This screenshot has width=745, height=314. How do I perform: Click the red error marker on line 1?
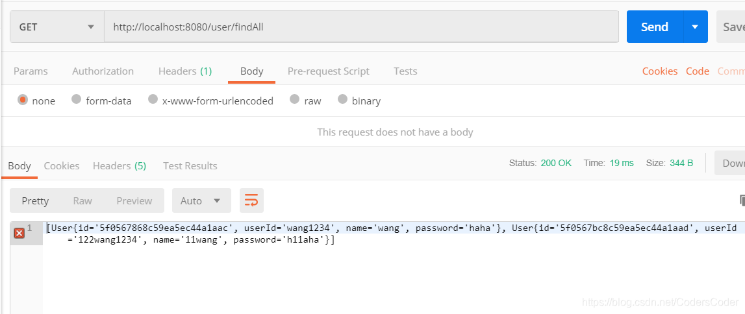click(19, 232)
